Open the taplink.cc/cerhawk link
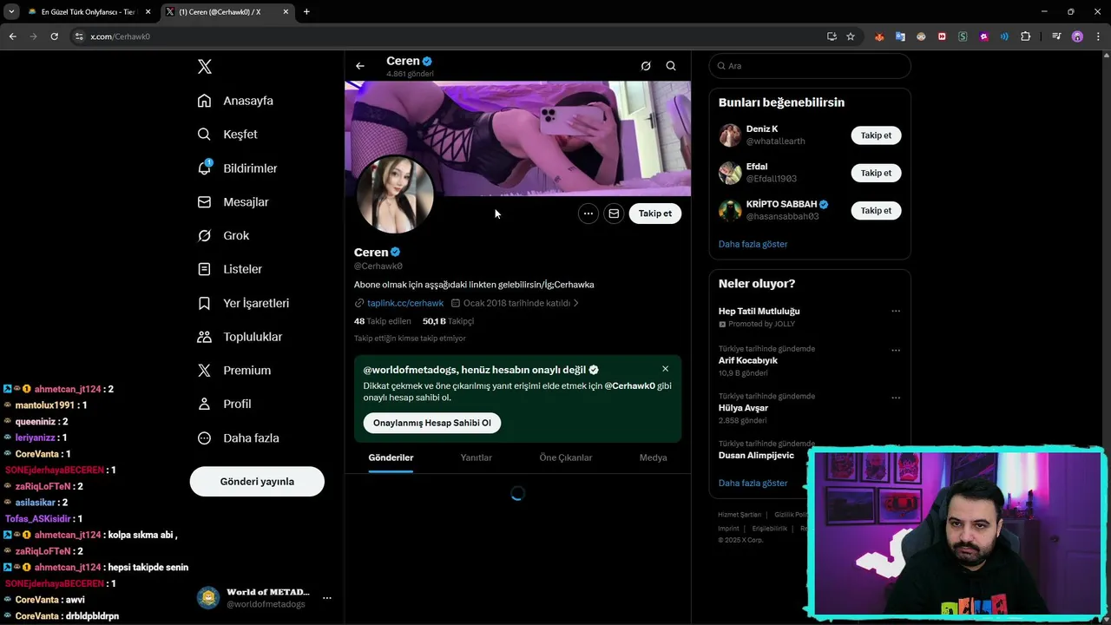 click(405, 303)
